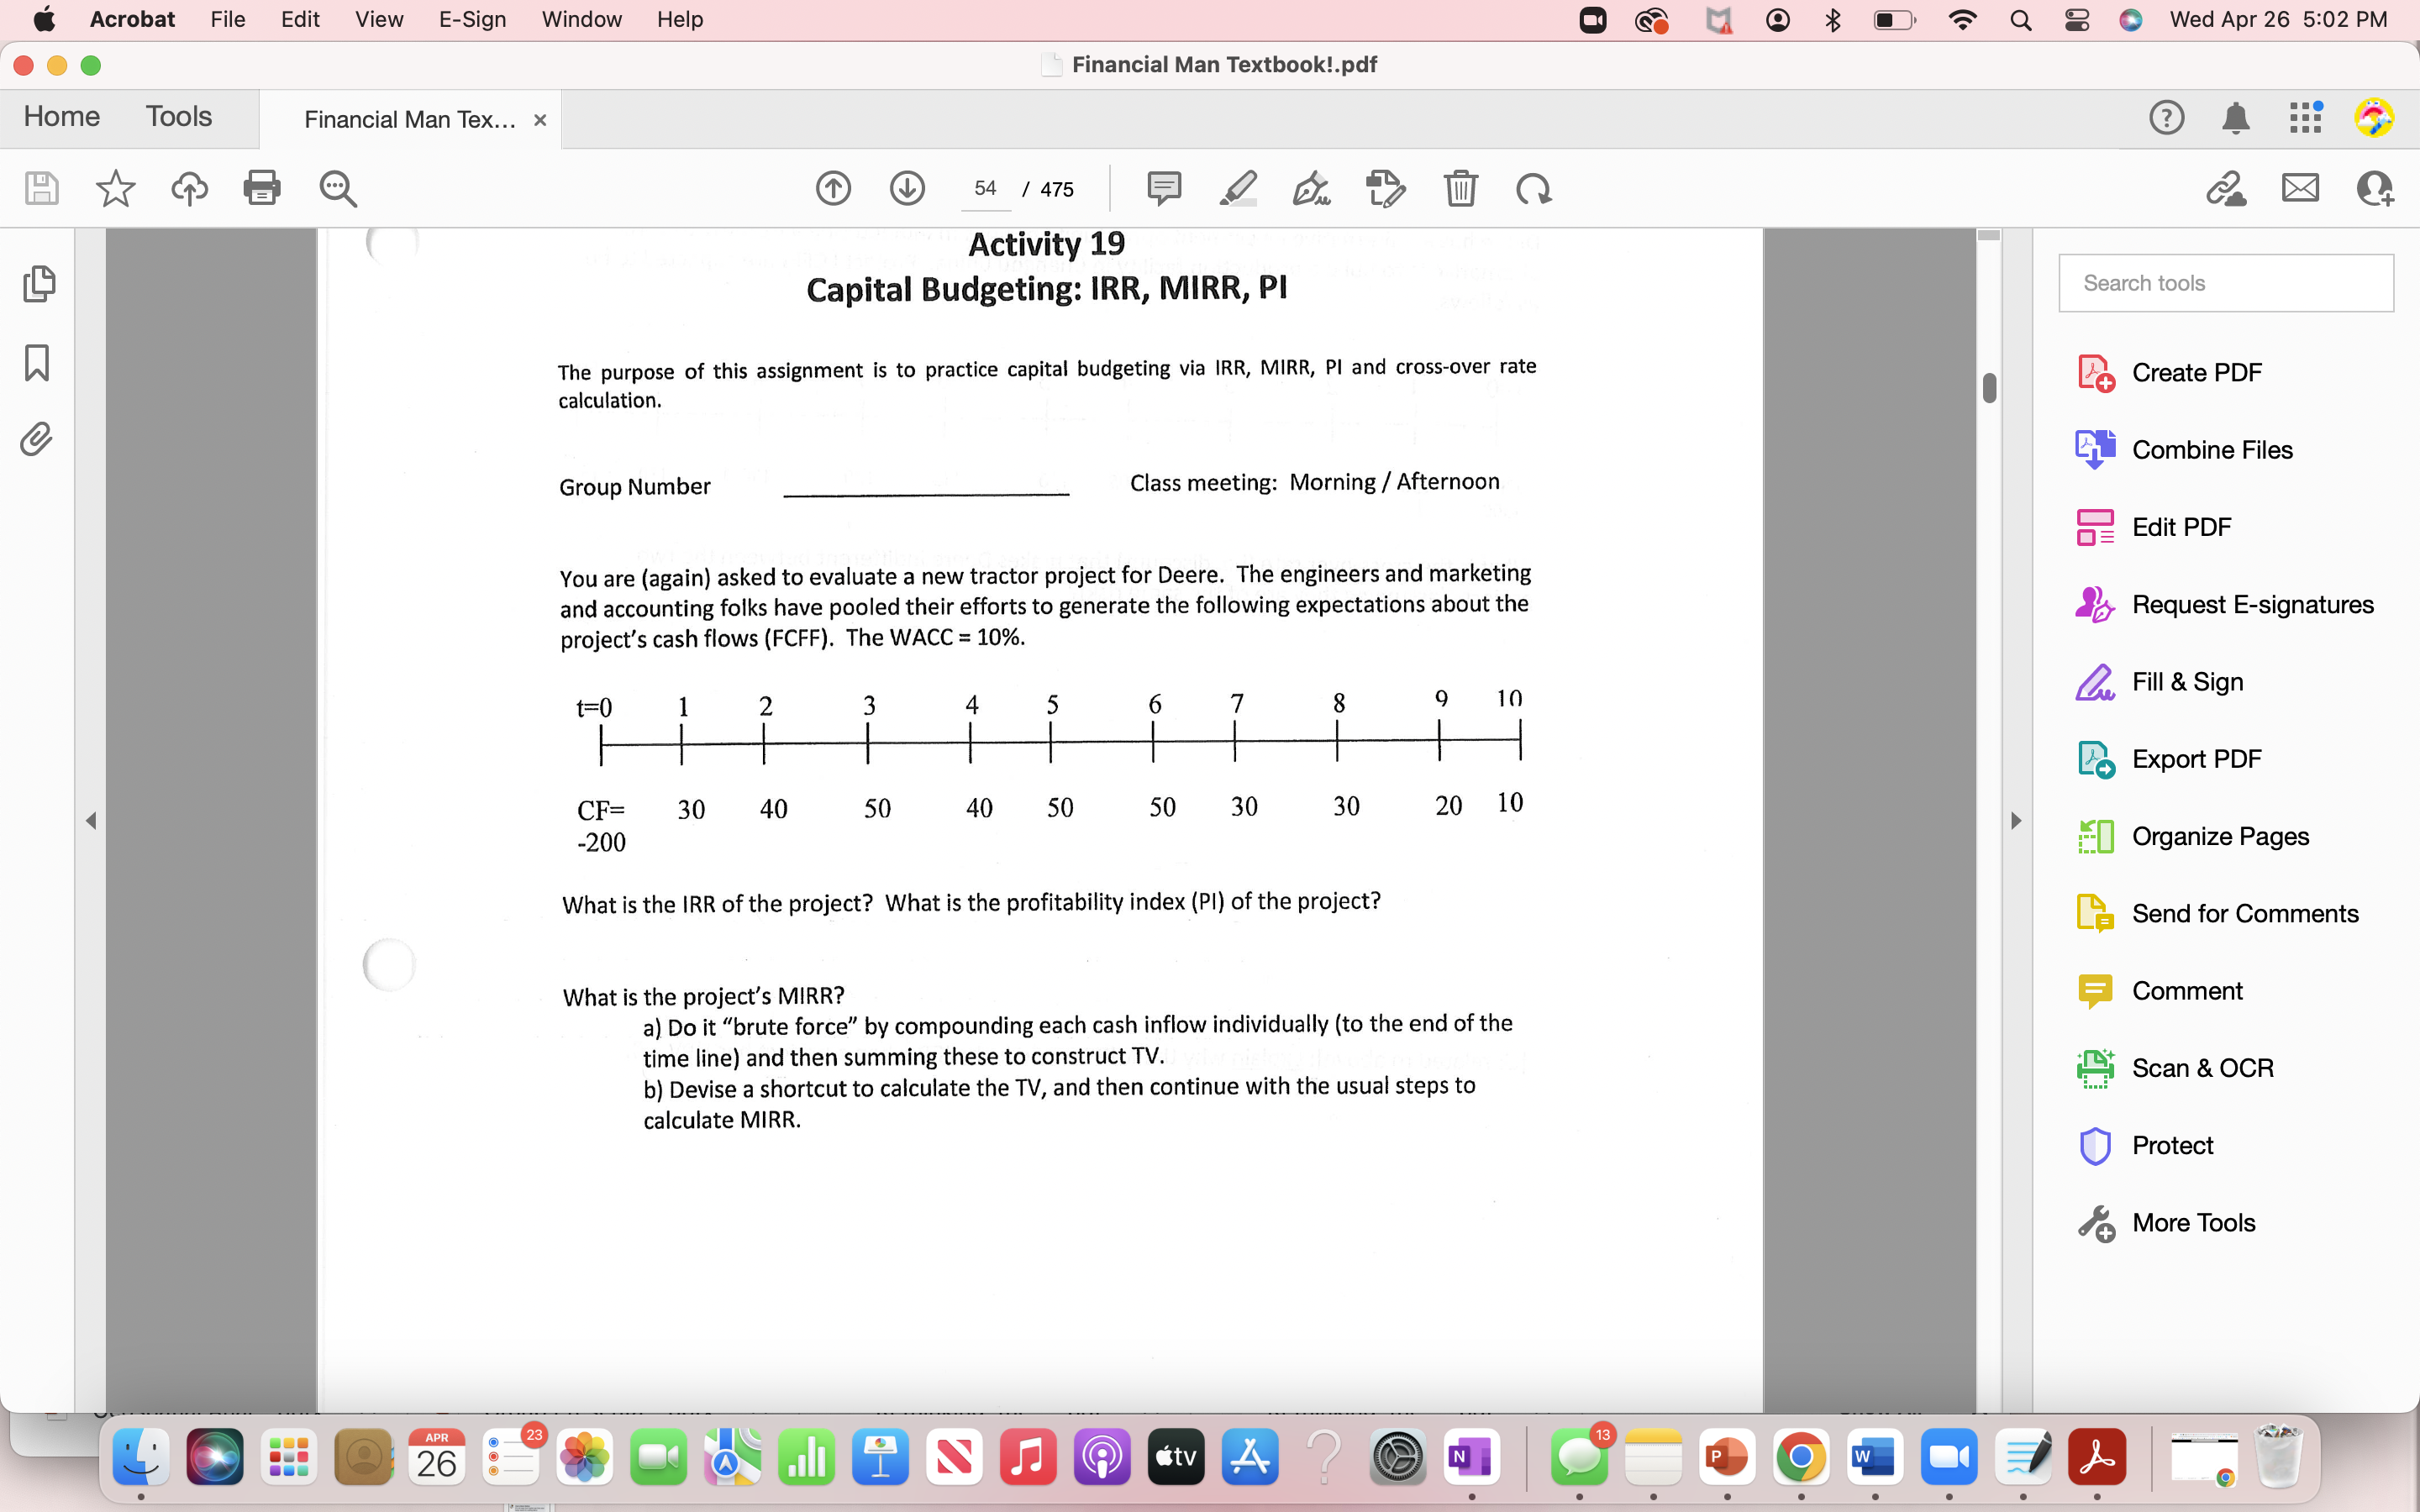Open the Fill & Sign tool
This screenshot has width=2420, height=1512.
tap(2186, 681)
